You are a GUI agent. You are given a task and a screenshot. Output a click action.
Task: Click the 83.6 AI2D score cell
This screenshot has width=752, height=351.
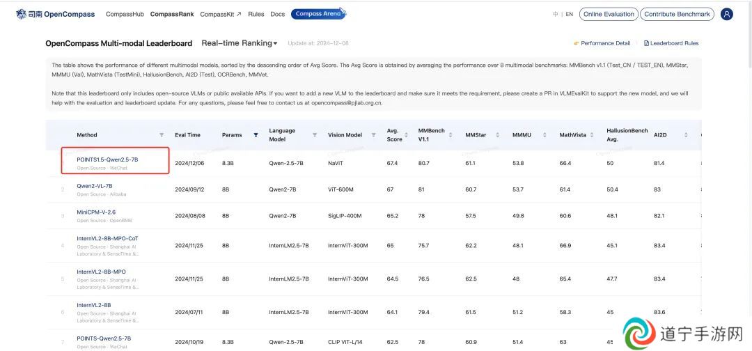pyautogui.click(x=659, y=313)
